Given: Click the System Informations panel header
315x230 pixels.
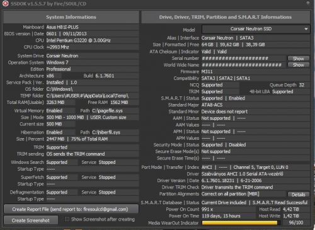Looking at the screenshot, I should pyautogui.click(x=71, y=17).
